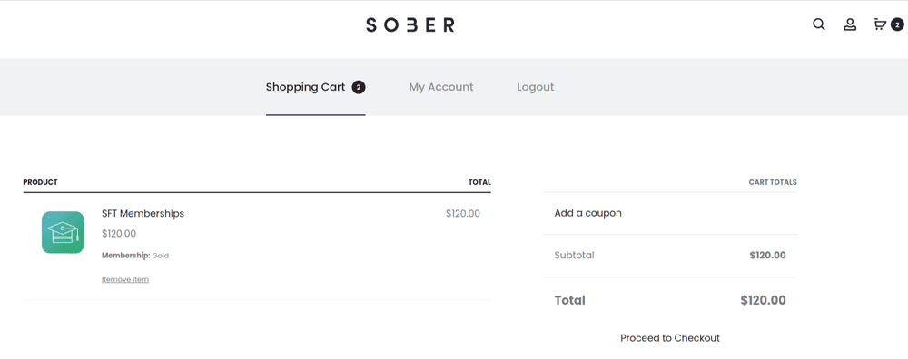Click the $120.00 total in cart totals
908x359 pixels.
[x=763, y=300]
